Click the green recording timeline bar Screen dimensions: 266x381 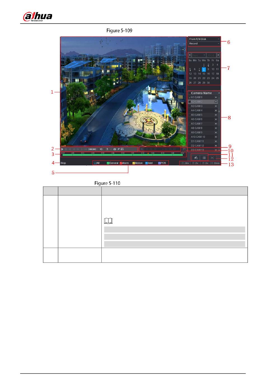point(123,155)
